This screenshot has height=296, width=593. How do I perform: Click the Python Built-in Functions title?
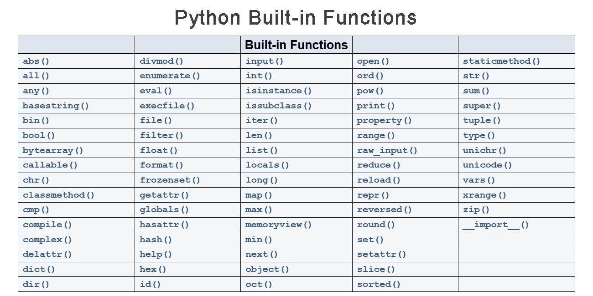(x=296, y=17)
